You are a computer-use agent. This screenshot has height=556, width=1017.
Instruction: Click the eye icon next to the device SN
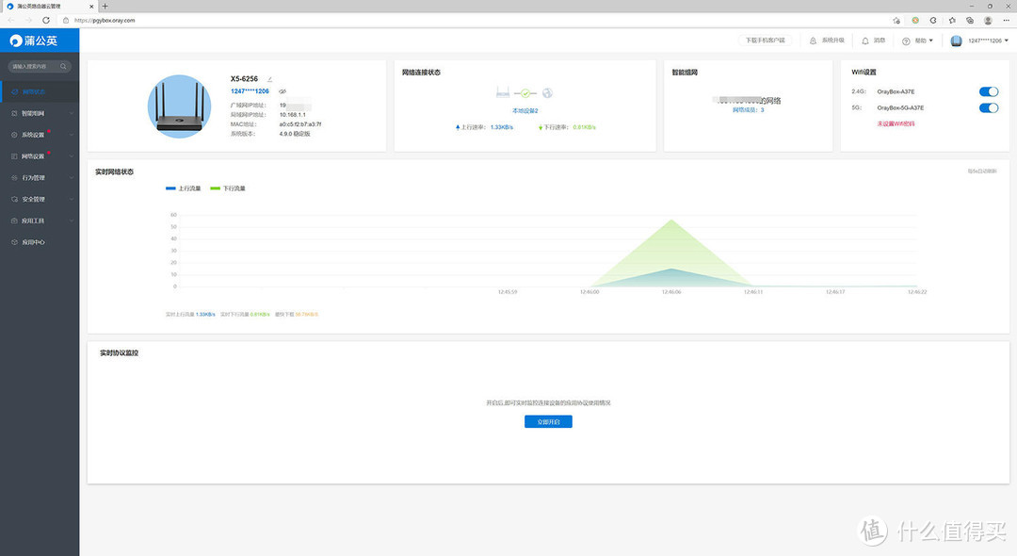(282, 91)
